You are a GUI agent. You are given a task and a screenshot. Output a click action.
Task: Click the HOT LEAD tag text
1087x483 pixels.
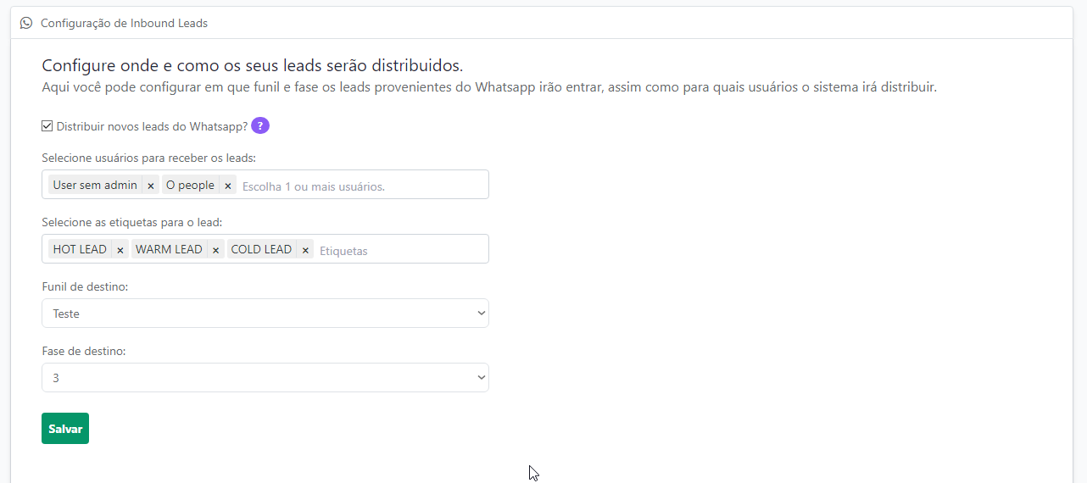coord(80,249)
